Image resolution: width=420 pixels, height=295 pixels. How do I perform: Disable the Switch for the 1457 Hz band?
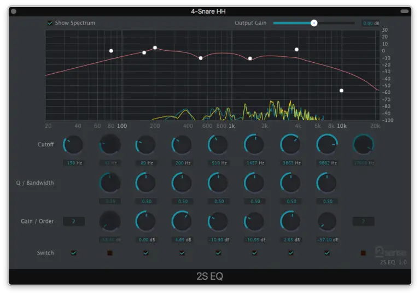coord(254,253)
